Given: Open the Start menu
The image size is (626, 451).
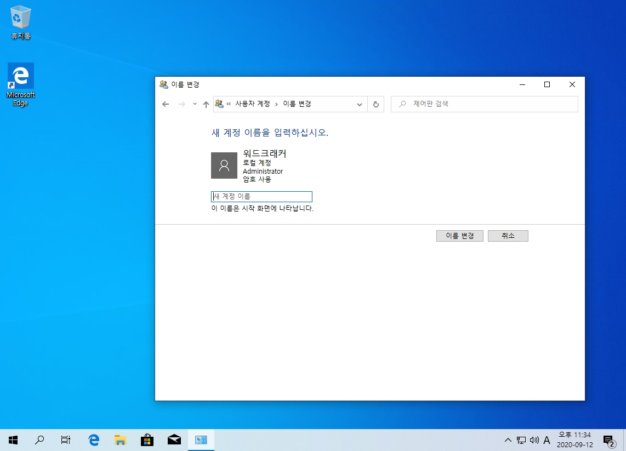Looking at the screenshot, I should (13, 439).
